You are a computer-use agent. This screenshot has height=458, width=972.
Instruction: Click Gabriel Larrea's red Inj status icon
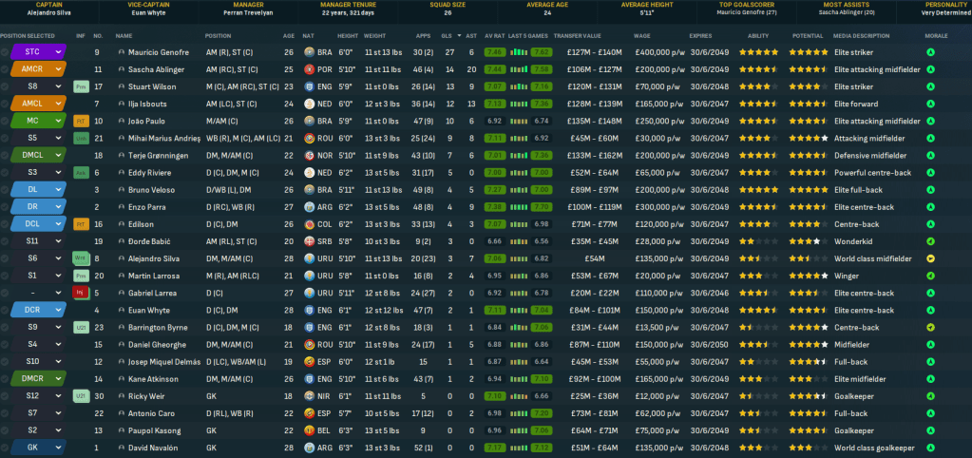coord(81,293)
